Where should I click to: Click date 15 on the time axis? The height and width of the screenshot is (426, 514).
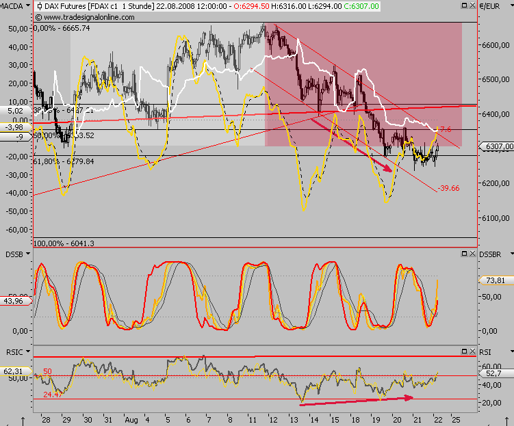pos(335,420)
